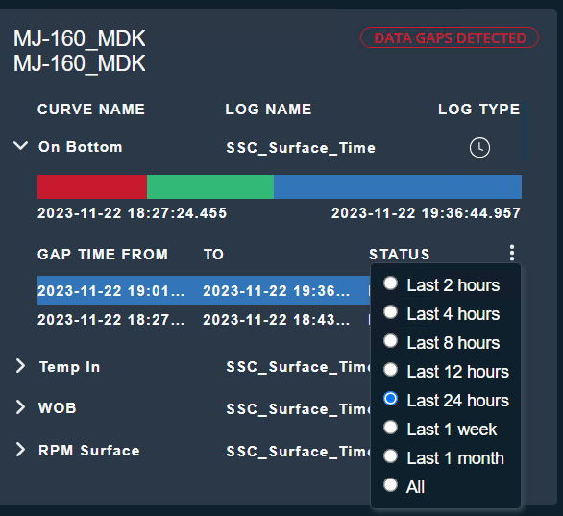Collapse the On Bottom curve row
Screen dimensions: 563x516
(x=20, y=146)
